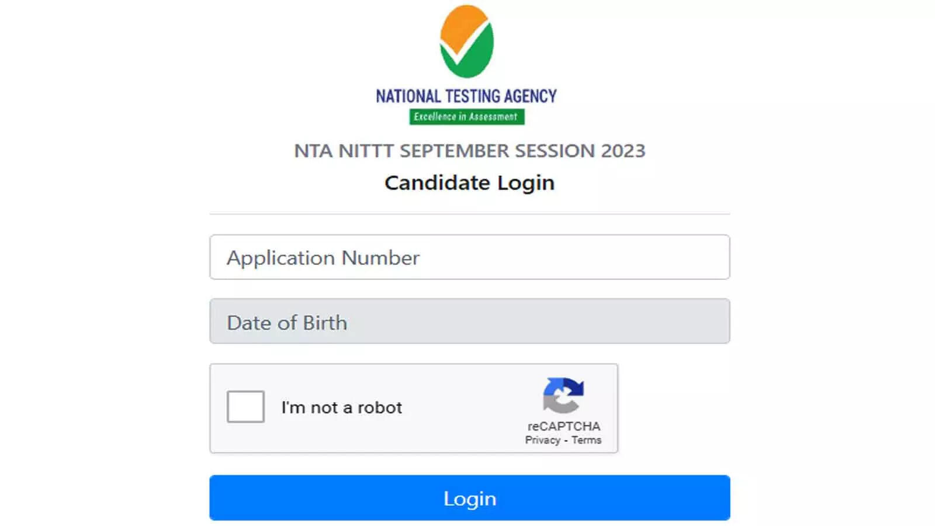Screen dimensions: 935x526
Task: Open the reCAPTCHA Terms link
Action: coord(586,440)
